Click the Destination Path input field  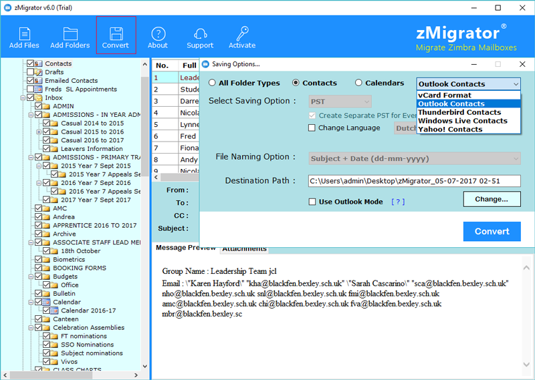point(414,181)
